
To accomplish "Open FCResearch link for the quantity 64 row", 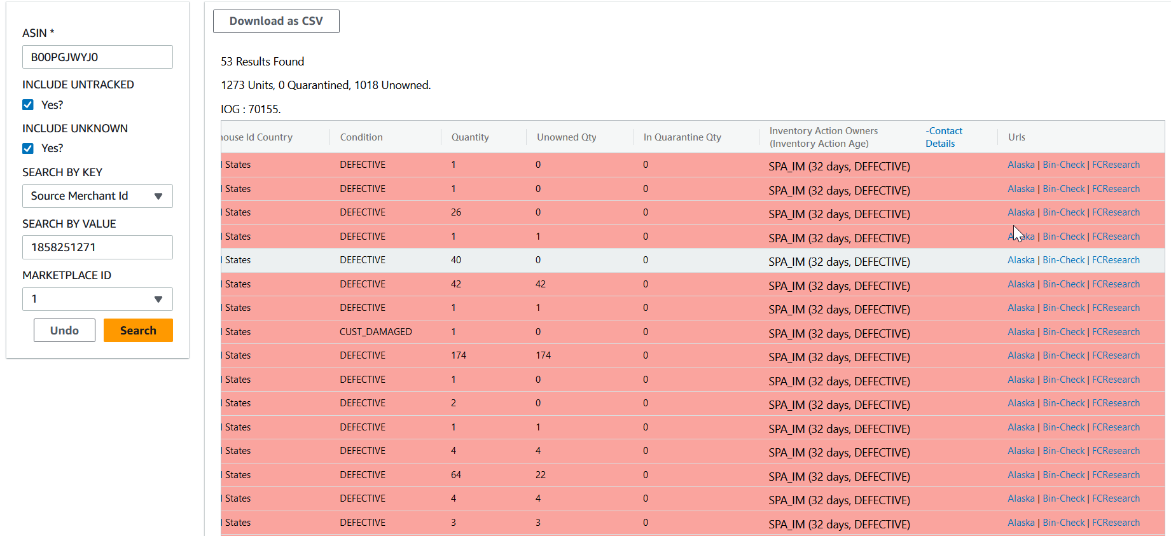I will pyautogui.click(x=1116, y=475).
